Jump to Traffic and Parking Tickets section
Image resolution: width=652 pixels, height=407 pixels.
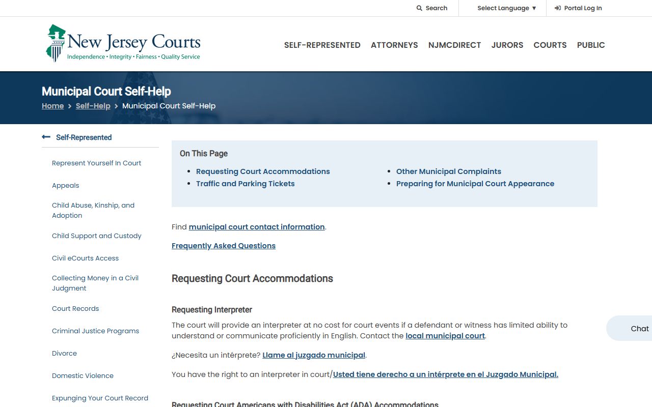(246, 184)
